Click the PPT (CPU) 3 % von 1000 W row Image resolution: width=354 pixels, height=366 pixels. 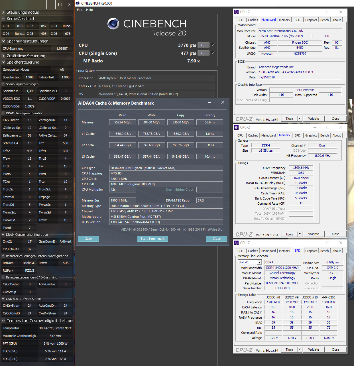coord(37,343)
